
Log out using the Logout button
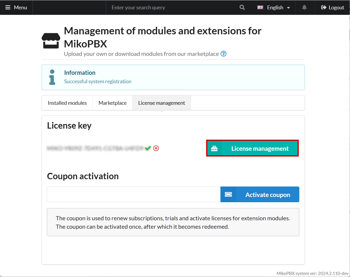[333, 8]
